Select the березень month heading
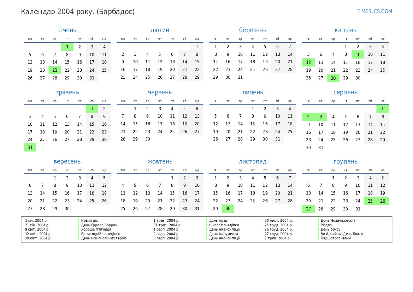 tap(253, 30)
